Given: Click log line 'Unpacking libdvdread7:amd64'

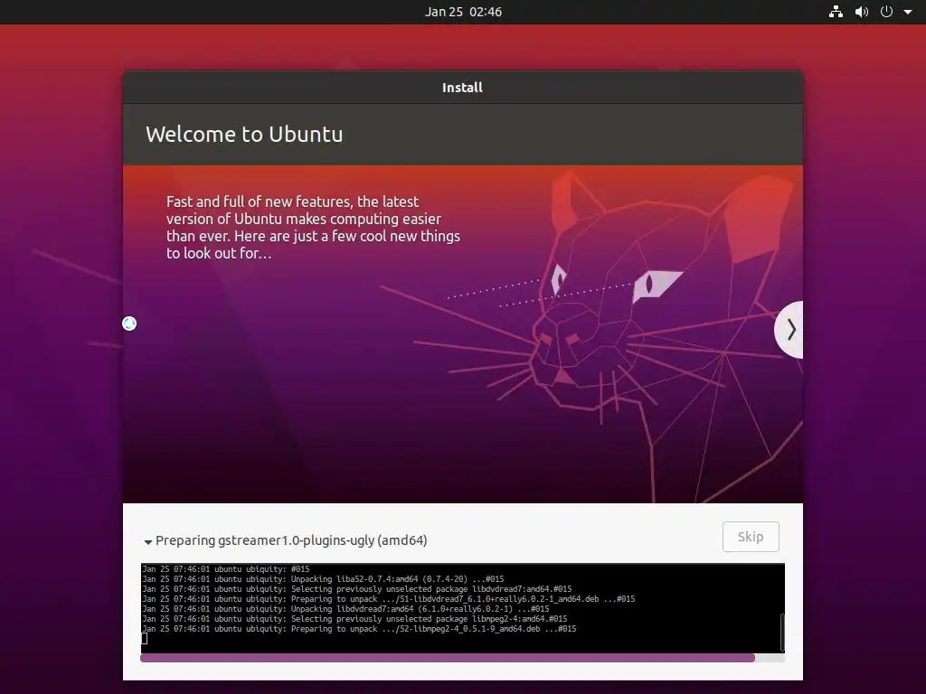Looking at the screenshot, I should coord(345,609).
